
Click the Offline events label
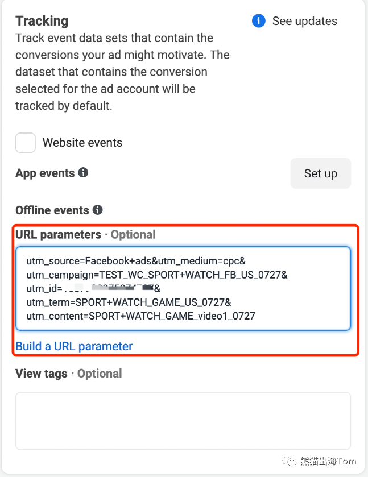tap(52, 210)
